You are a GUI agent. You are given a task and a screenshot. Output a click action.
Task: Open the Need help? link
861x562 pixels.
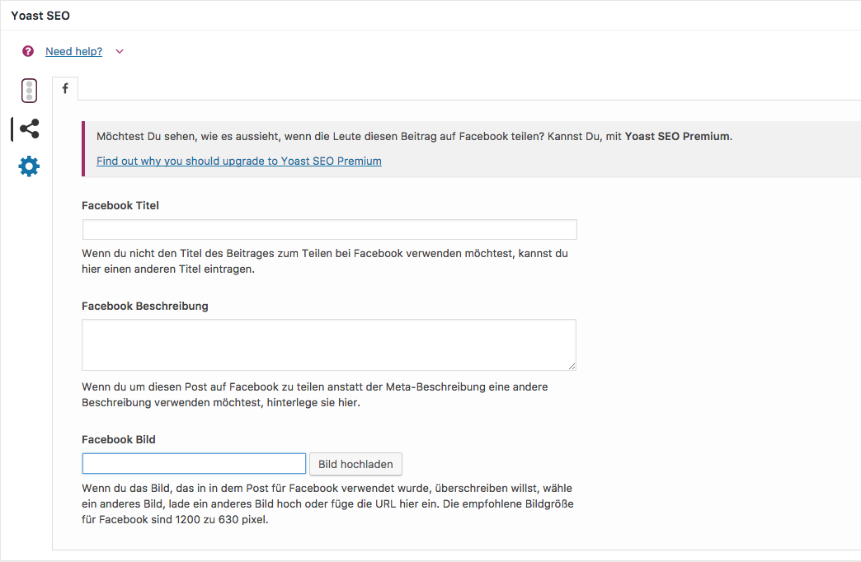tap(73, 51)
